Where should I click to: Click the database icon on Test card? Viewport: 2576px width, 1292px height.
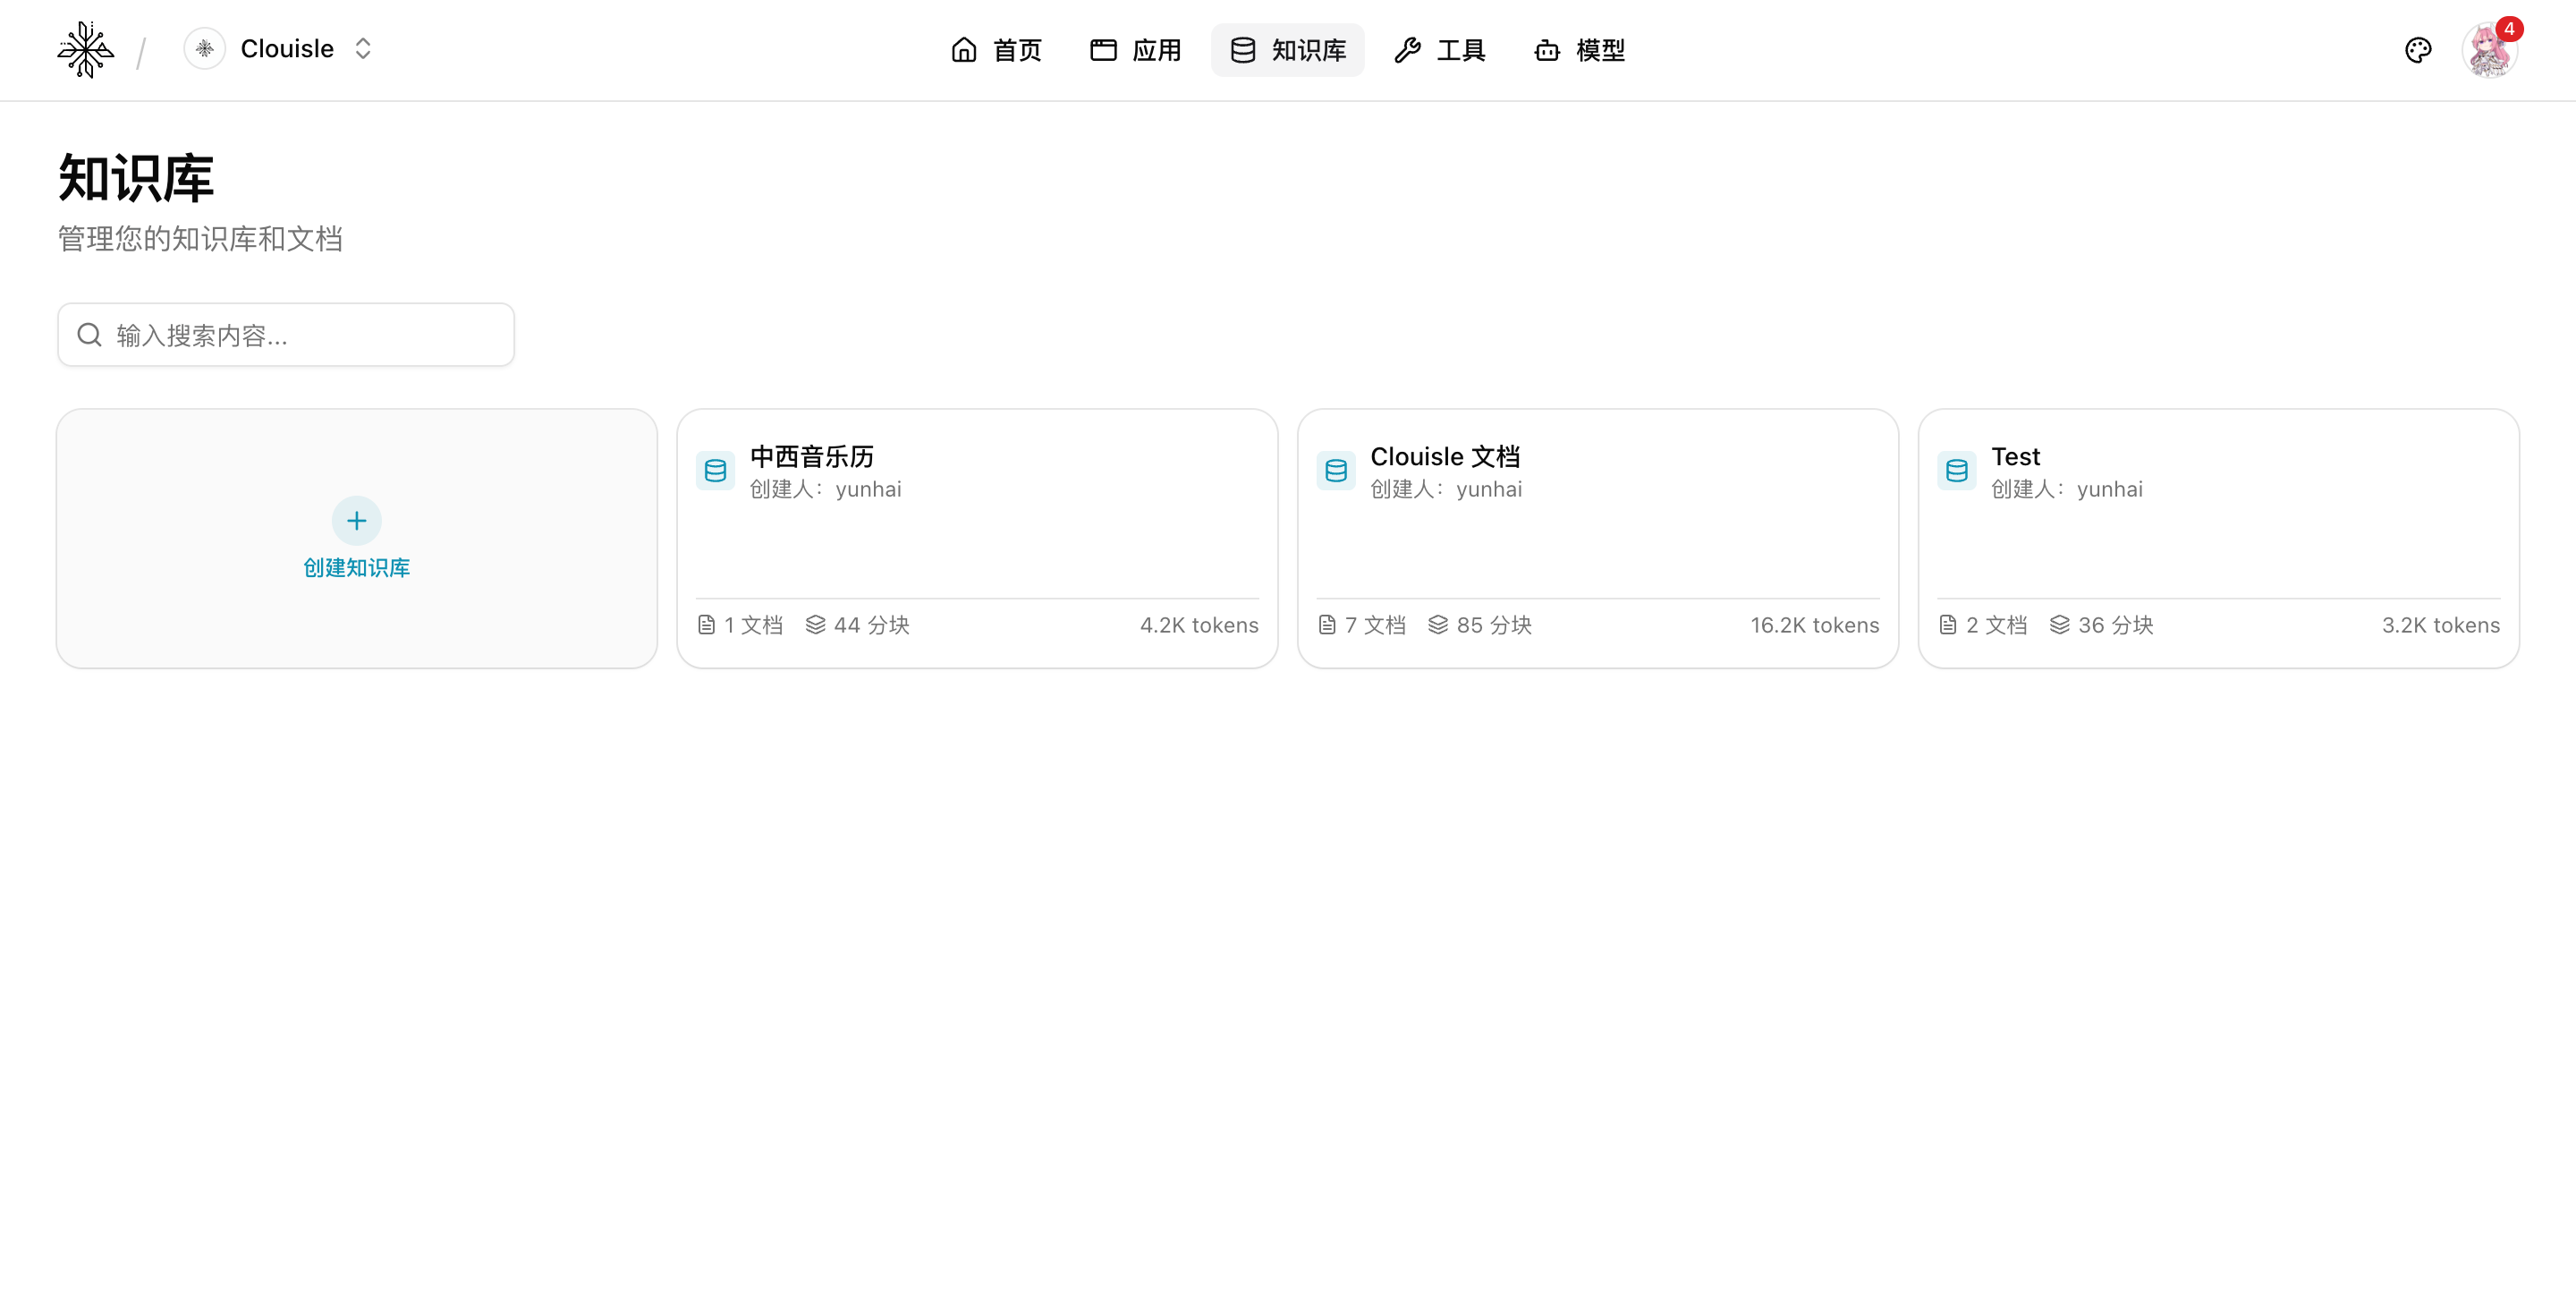pos(1957,470)
